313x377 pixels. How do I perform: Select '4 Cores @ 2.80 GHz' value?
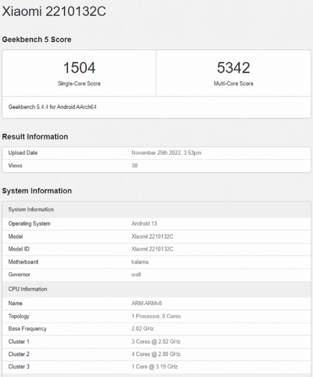pos(156,354)
